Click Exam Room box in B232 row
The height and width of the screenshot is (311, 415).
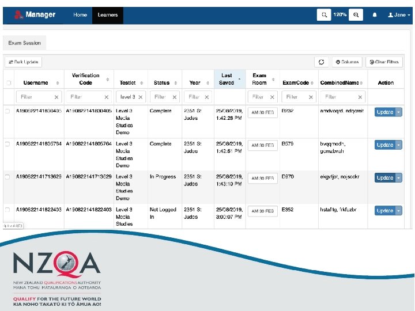(263, 112)
